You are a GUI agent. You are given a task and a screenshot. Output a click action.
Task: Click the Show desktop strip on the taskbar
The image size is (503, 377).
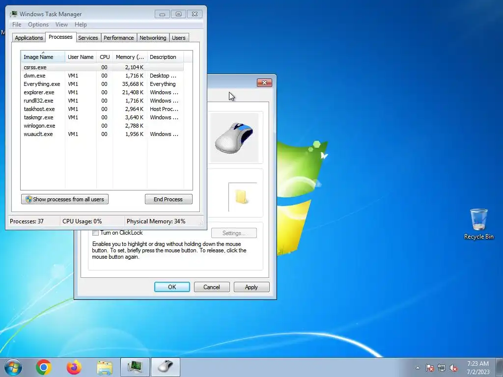pos(500,367)
